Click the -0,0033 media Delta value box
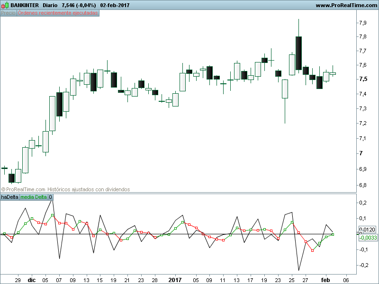Viewport: 379px width, 284px height. click(368, 238)
